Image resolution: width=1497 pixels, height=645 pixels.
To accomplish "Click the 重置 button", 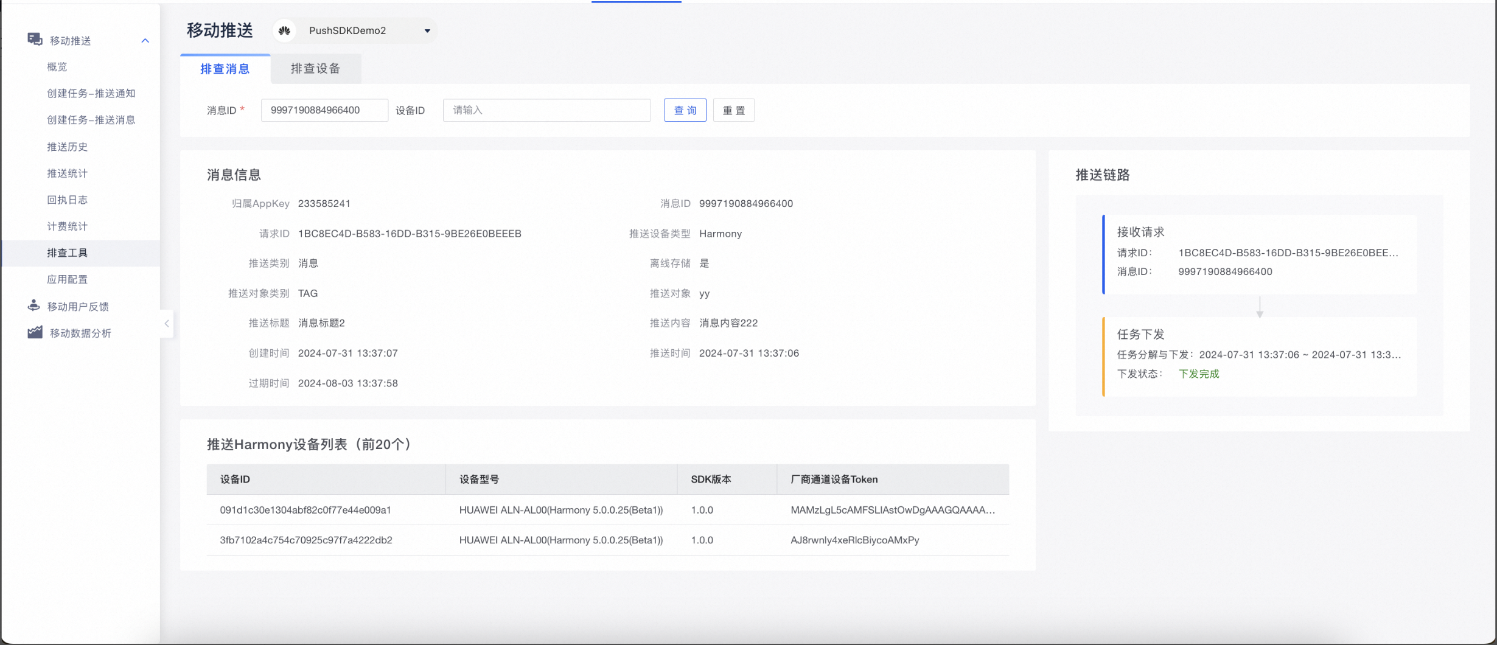I will coord(734,110).
